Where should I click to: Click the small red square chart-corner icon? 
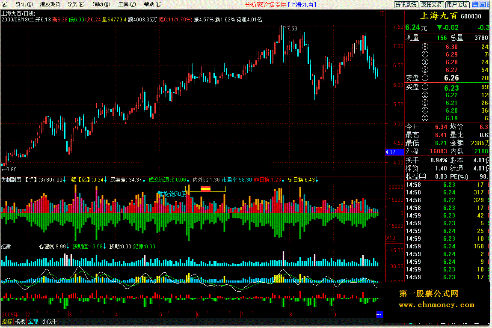pyautogui.click(x=382, y=13)
